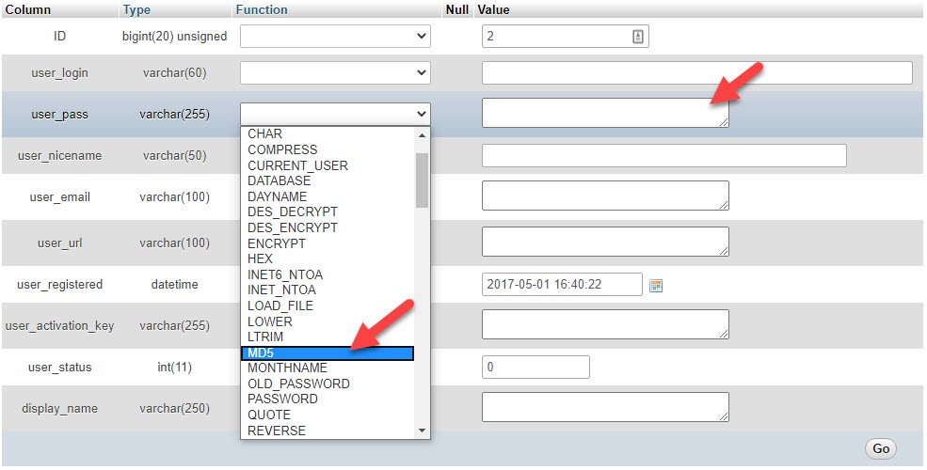Image resolution: width=927 pixels, height=470 pixels.
Task: Click into user_url value textarea
Action: [x=605, y=242]
